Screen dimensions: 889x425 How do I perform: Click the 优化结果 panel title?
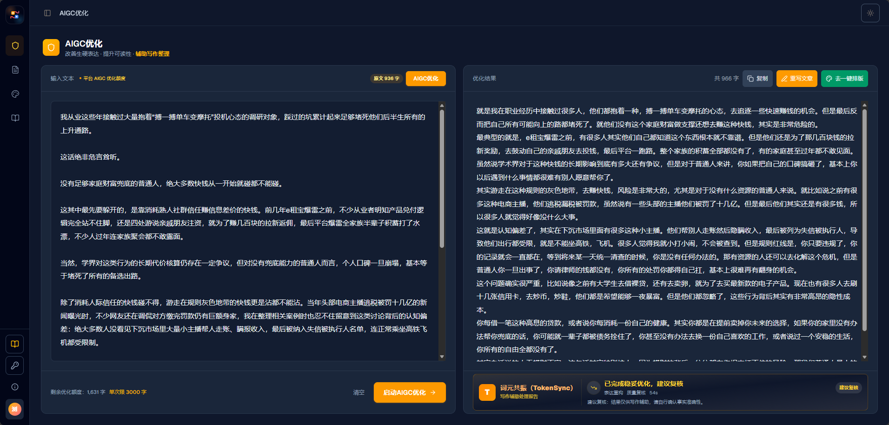(484, 79)
